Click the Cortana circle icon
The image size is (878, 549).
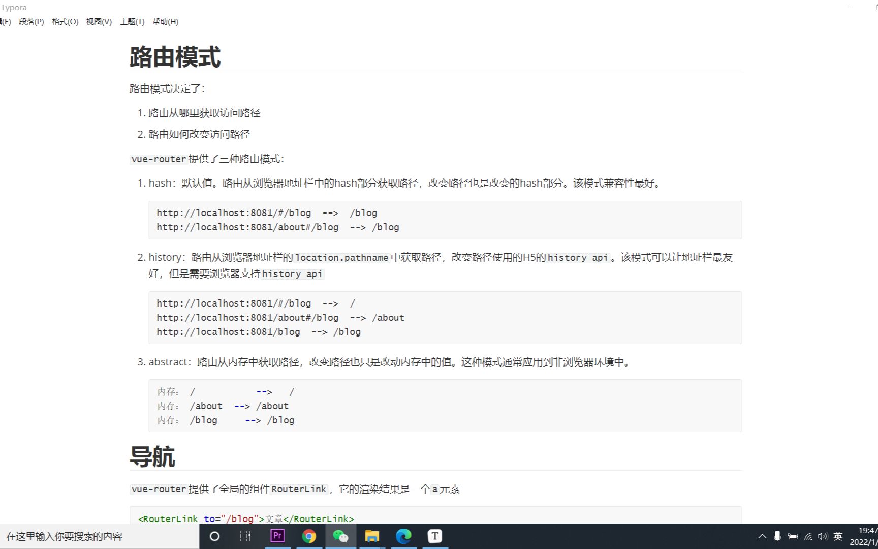(x=214, y=536)
